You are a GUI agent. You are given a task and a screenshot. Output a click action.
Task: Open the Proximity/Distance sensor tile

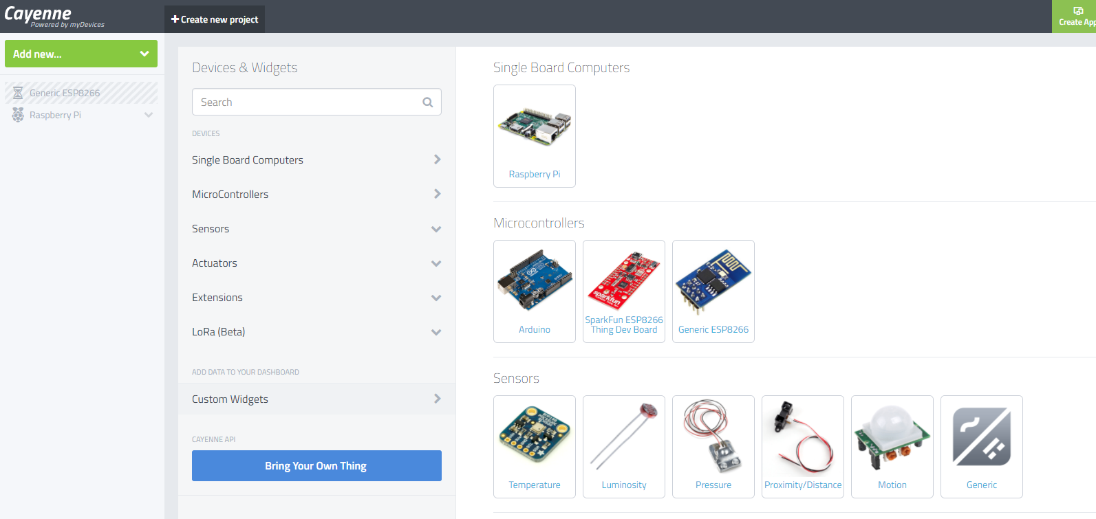pos(802,447)
